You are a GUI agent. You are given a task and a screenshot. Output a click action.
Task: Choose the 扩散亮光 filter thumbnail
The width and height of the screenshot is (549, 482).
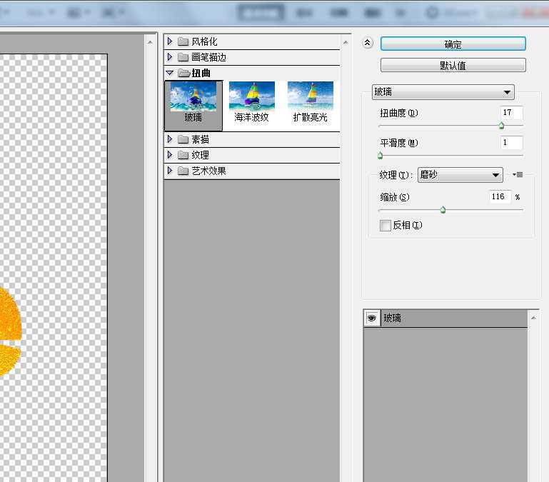click(x=311, y=97)
